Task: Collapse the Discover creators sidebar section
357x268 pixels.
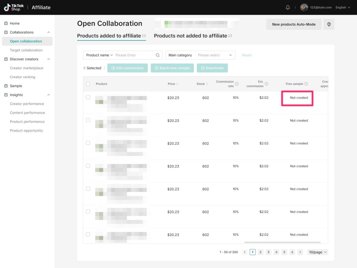Action: [48, 59]
